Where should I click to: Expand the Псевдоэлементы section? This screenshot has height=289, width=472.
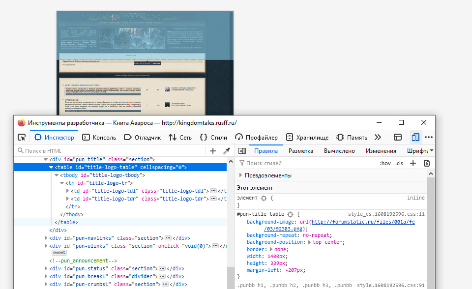240,175
